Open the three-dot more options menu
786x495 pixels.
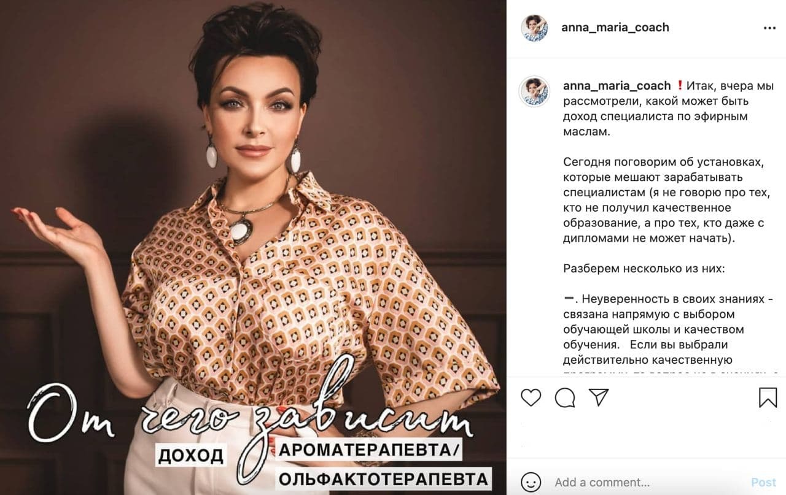pos(769,28)
